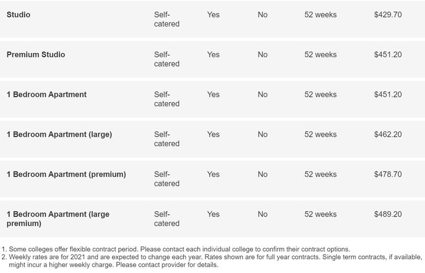Screen dimensions: 425x273
Task: Click the $478.70 weekly rate
Action: [388, 174]
